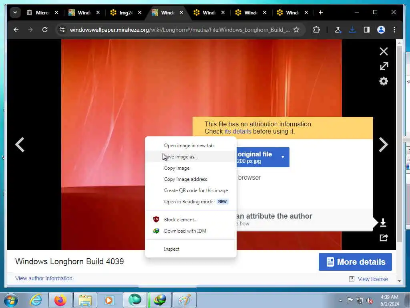Toggle the browser side panel
Image resolution: width=410 pixels, height=308 pixels.
coord(367,30)
